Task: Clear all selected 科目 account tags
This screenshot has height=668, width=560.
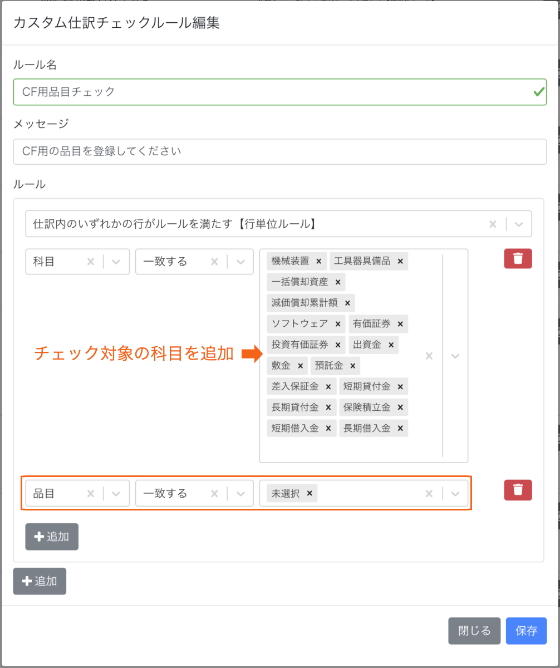Action: click(429, 356)
